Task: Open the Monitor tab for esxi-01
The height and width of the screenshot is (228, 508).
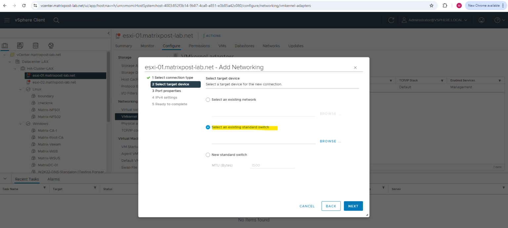Action: [x=147, y=46]
